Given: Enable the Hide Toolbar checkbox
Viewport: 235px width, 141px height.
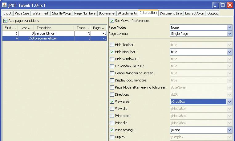Looking at the screenshot, I should (x=112, y=45).
